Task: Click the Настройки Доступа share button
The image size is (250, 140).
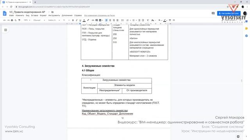Action: 229,13
